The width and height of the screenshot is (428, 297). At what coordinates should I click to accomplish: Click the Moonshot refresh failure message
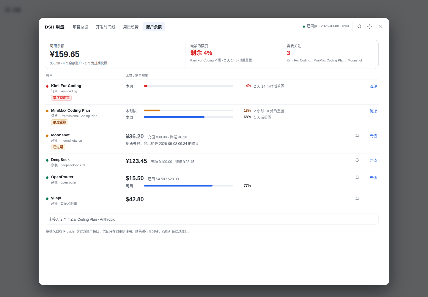162,144
